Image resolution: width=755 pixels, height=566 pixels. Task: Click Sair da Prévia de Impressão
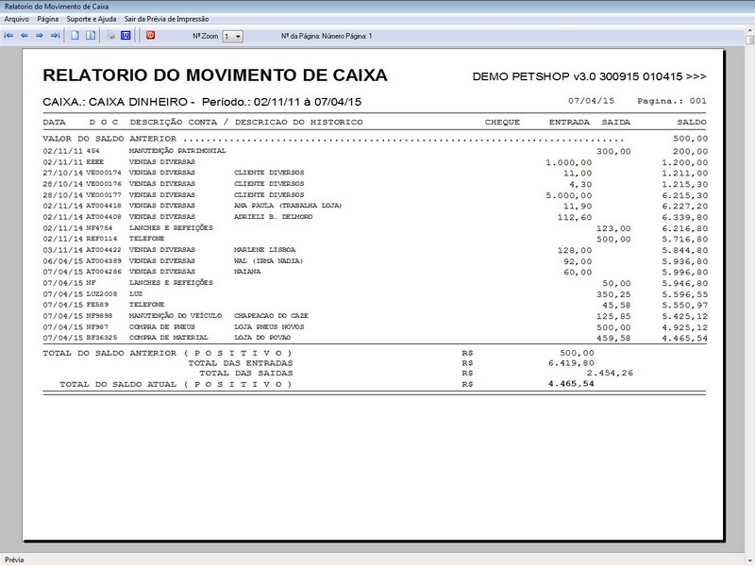(167, 19)
